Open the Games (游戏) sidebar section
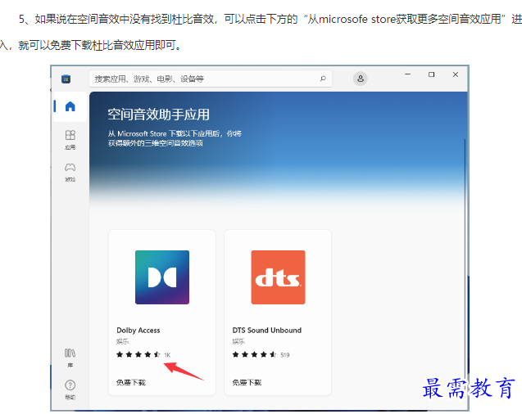The image size is (522, 414). click(x=70, y=172)
